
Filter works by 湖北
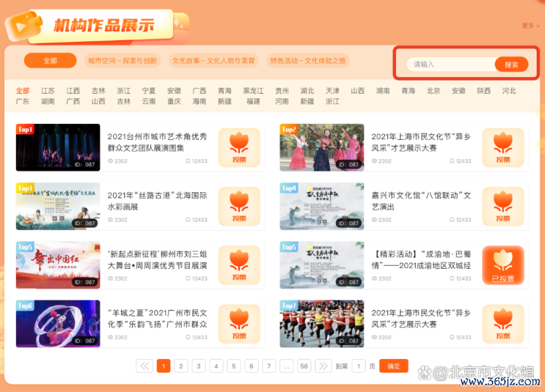pyautogui.click(x=307, y=91)
